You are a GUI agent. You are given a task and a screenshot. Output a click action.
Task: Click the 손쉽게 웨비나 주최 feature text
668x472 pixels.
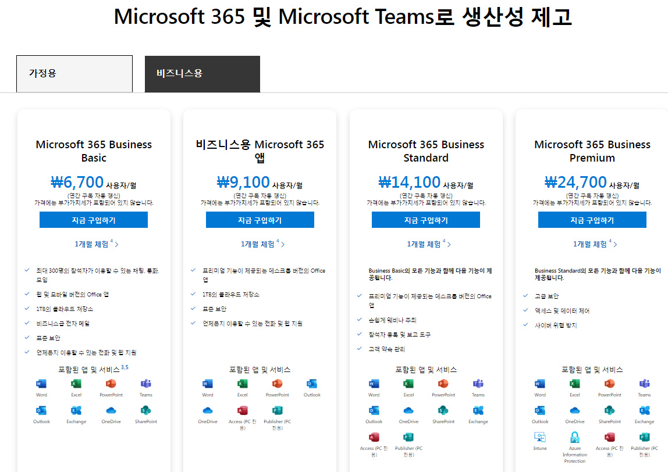coord(392,320)
